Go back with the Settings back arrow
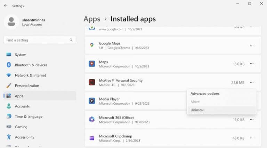Screen dimensions: 267x148 coord(6,6)
